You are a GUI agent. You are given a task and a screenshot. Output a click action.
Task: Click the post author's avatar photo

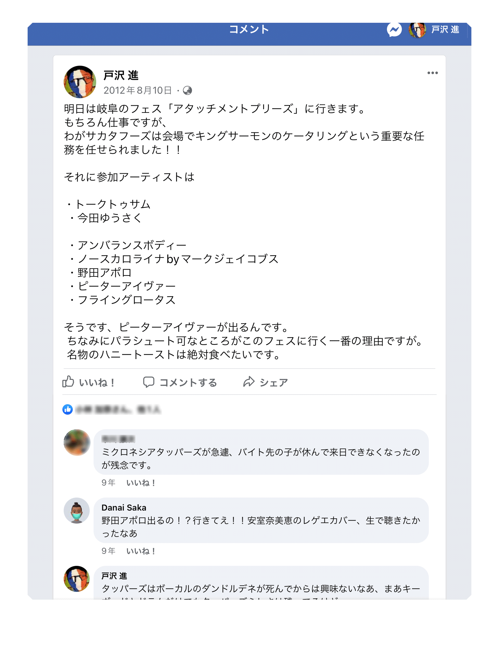point(80,82)
